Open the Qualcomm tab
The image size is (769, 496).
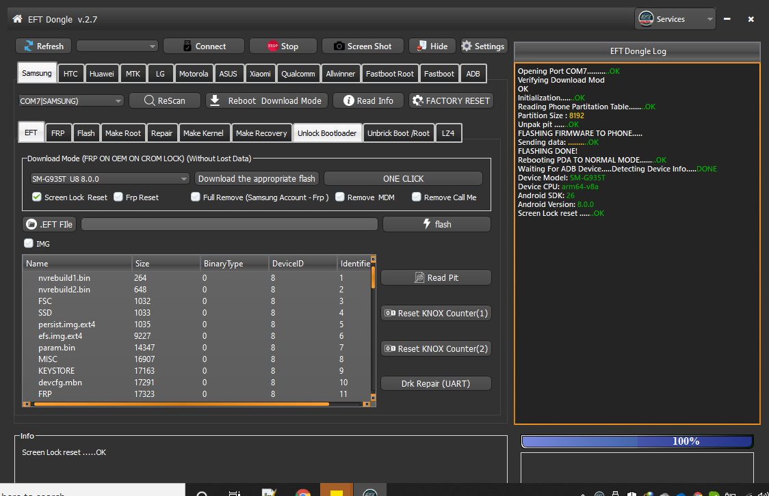[298, 74]
